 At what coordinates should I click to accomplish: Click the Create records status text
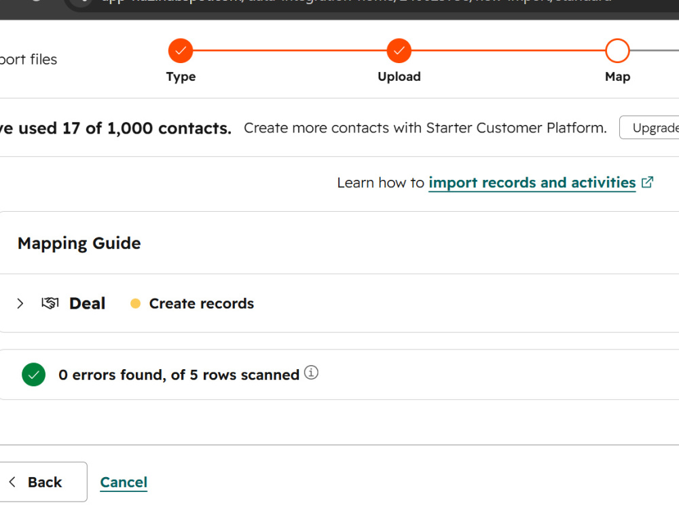coord(202,303)
